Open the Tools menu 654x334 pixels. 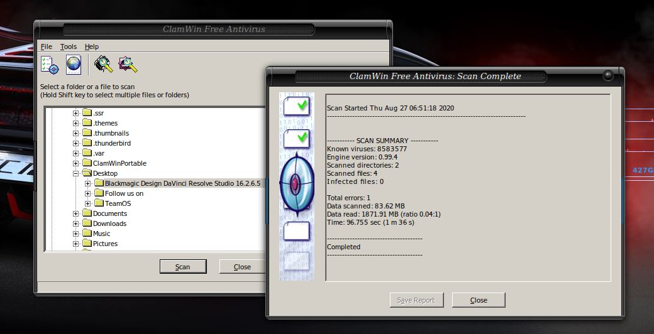tap(69, 46)
